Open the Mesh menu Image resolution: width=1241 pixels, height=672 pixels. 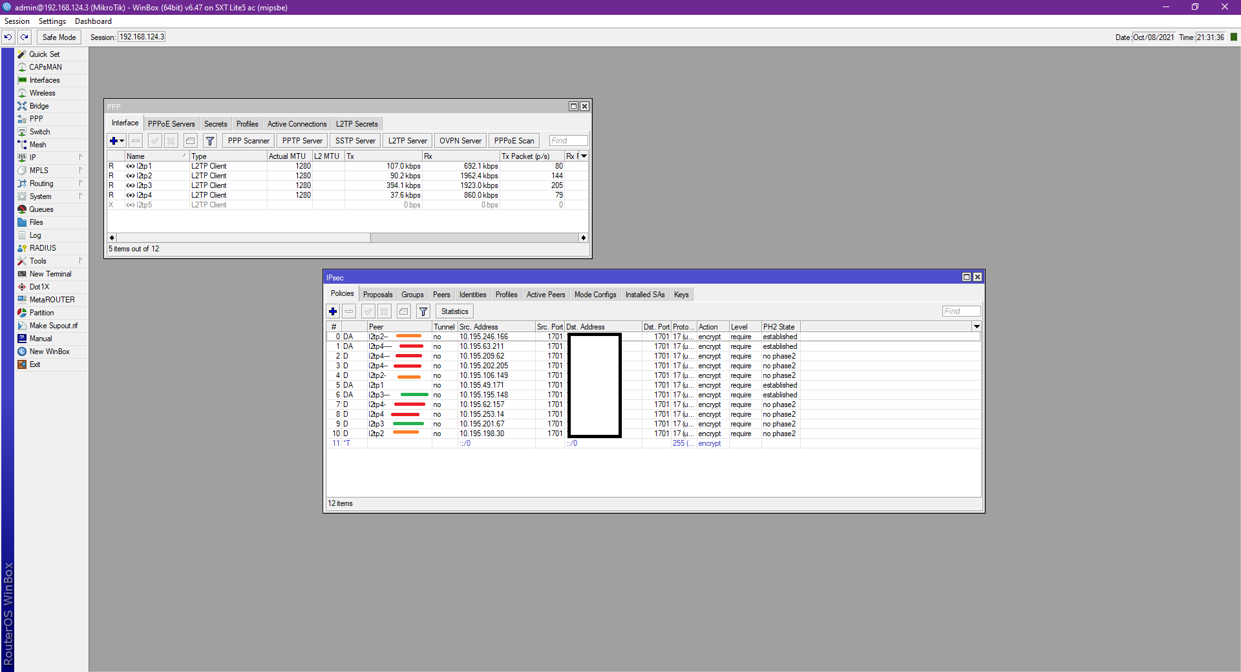37,145
